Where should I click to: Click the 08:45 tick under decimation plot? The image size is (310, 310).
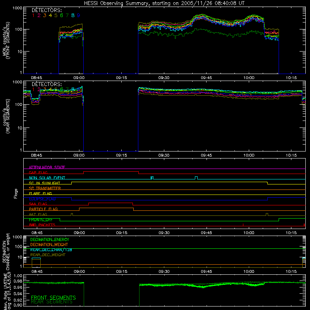click(x=37, y=272)
